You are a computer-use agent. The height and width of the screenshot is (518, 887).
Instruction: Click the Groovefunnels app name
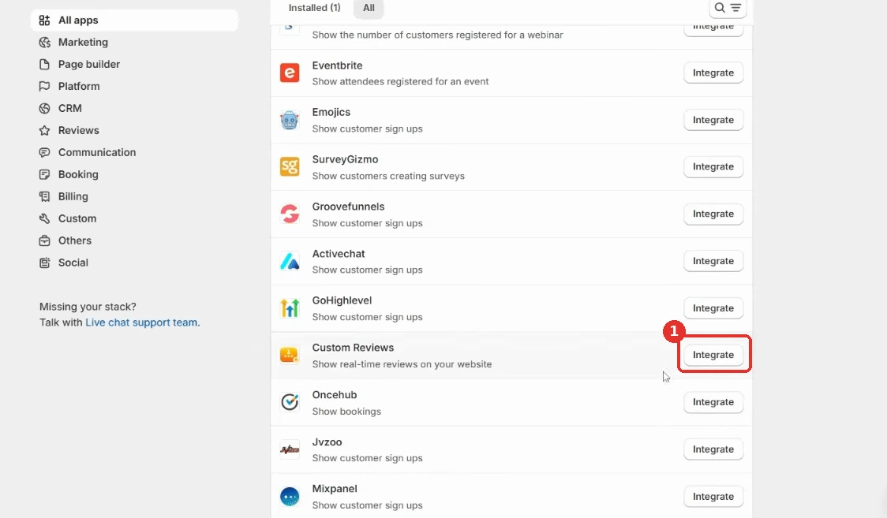[349, 207]
